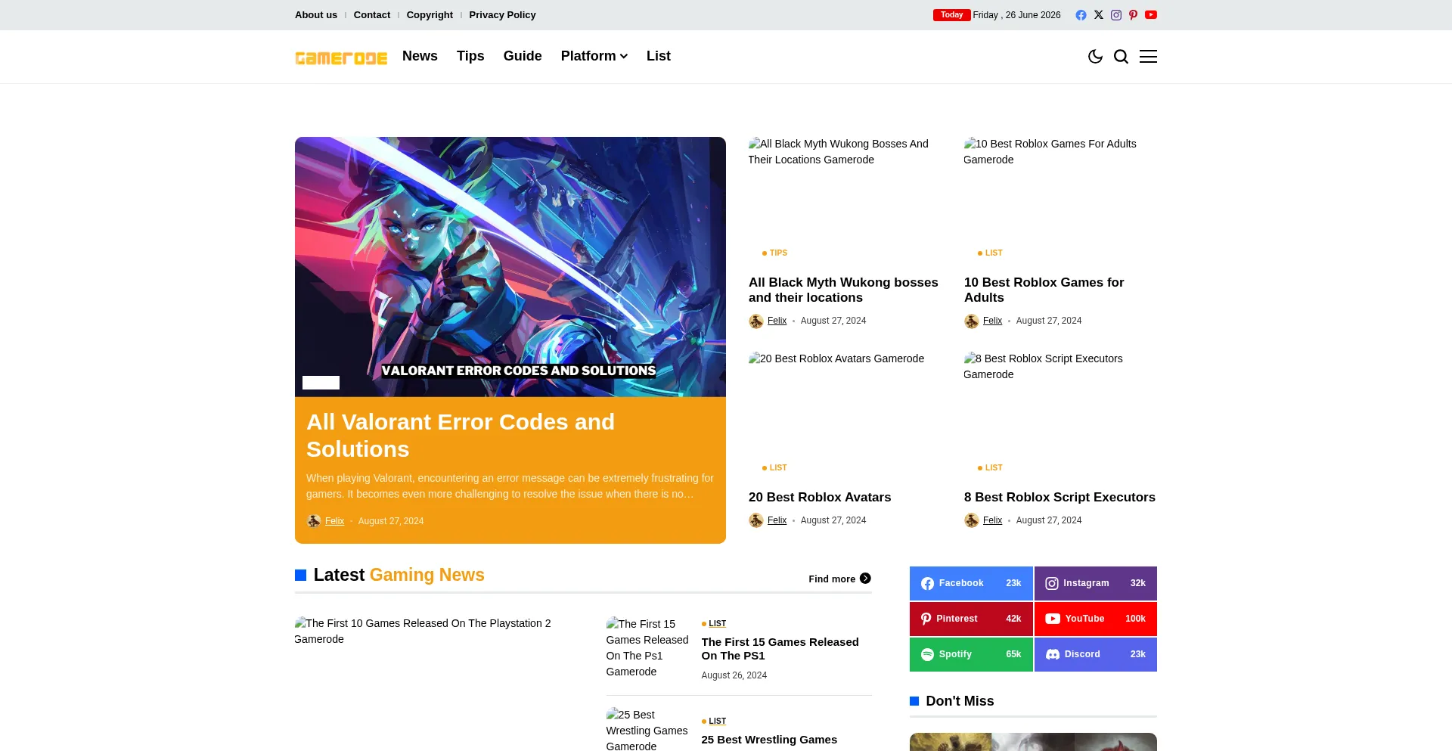The image size is (1452, 751).
Task: Open the Spotify 65k follow button
Action: pos(971,654)
